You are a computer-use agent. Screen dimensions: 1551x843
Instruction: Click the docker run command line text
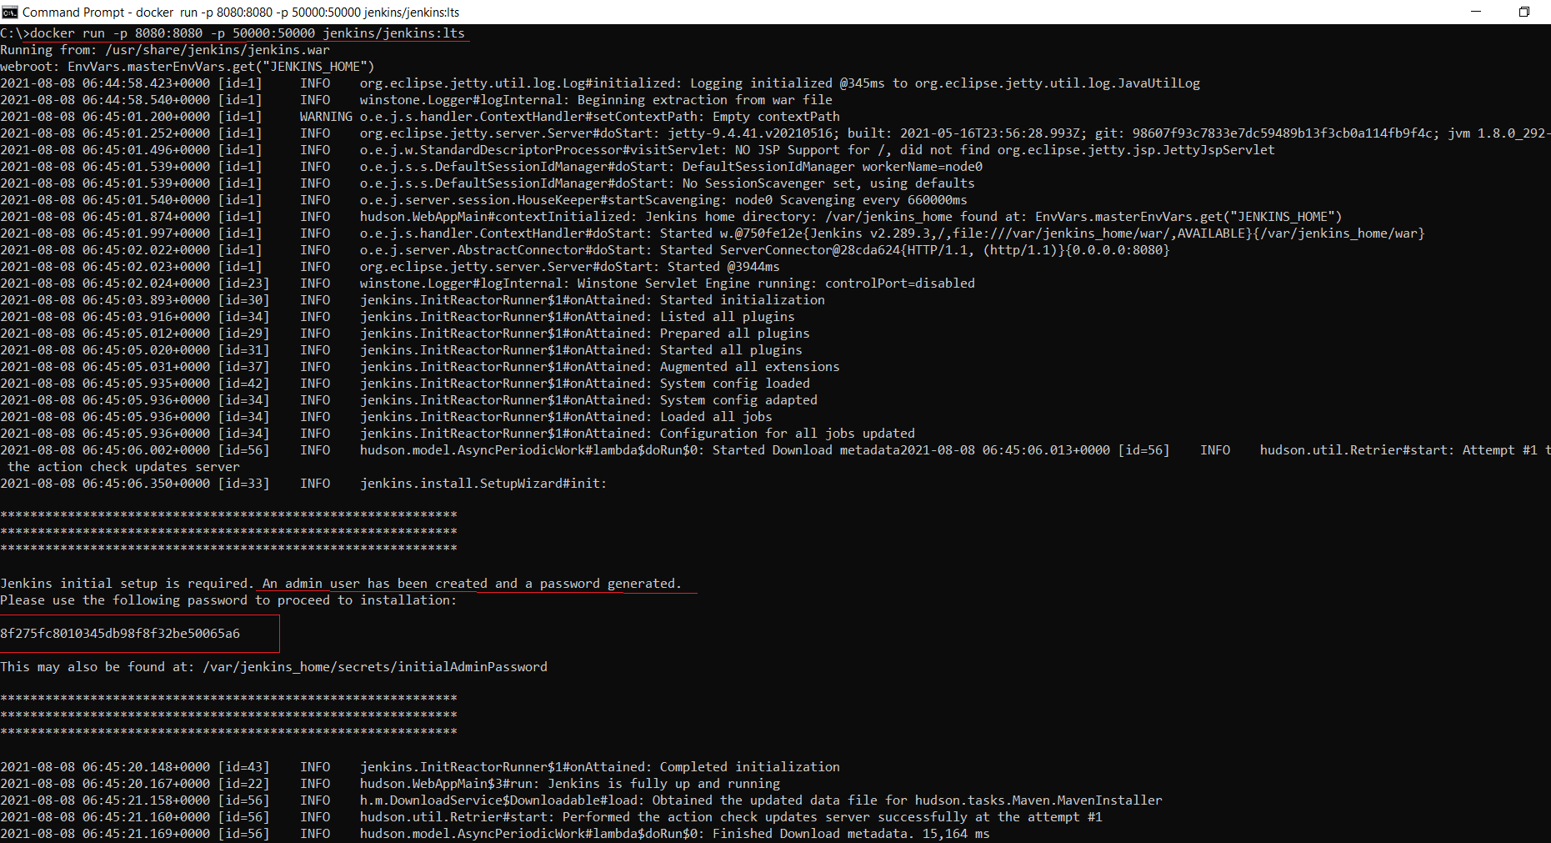pos(247,33)
